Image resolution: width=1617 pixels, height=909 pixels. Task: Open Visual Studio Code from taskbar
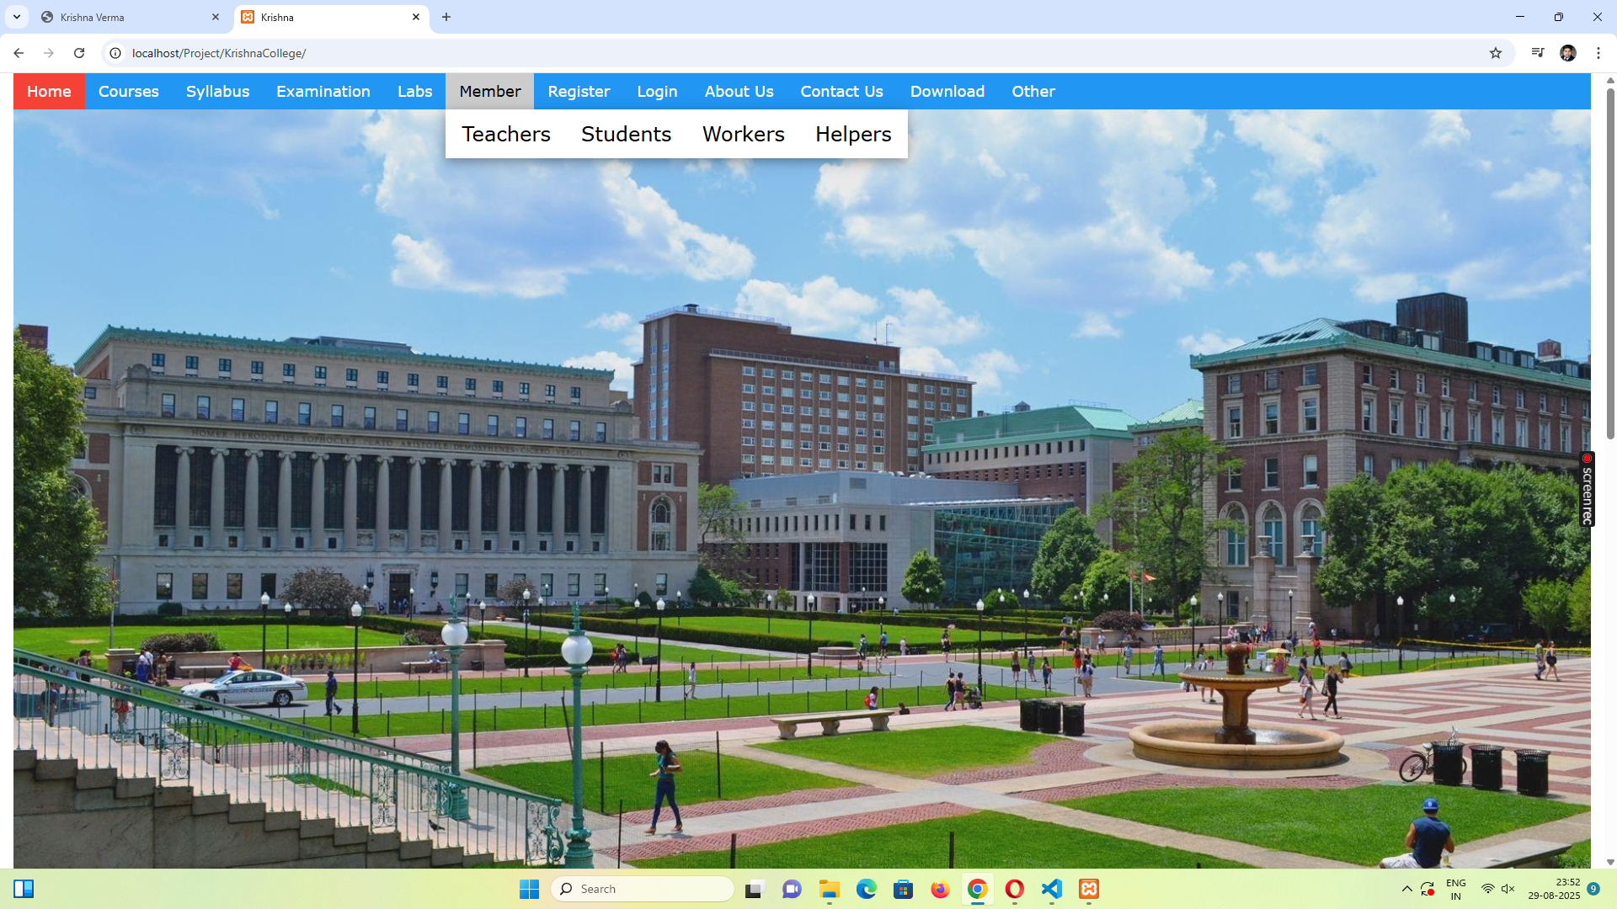pyautogui.click(x=1052, y=889)
